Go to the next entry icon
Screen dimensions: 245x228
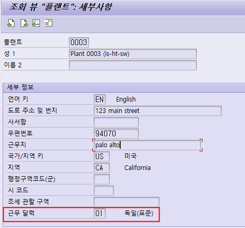point(24,23)
